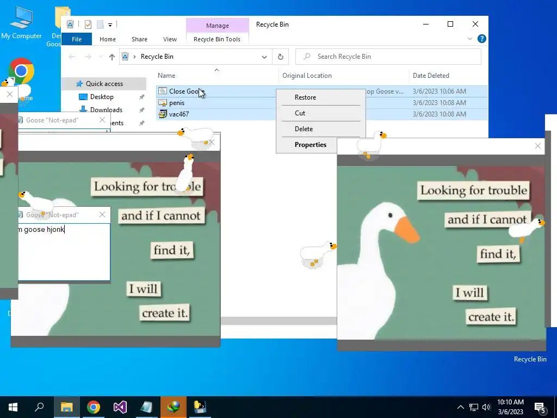The width and height of the screenshot is (557, 418).
Task: Open network tray icon
Action: [x=474, y=407]
